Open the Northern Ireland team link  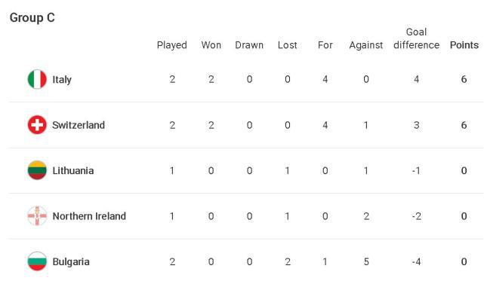coord(89,216)
